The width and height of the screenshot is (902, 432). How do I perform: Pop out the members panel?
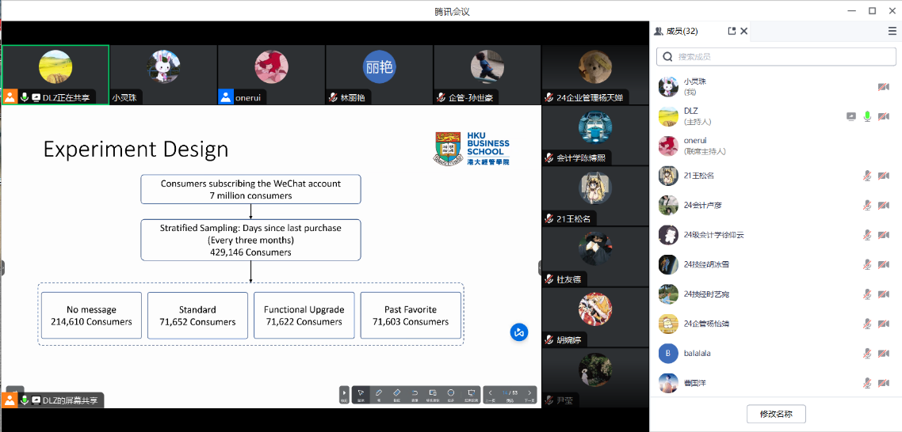732,31
